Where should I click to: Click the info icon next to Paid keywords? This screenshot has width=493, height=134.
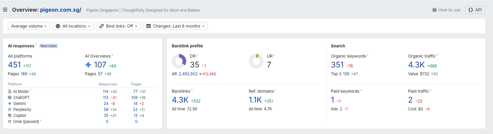point(361,90)
